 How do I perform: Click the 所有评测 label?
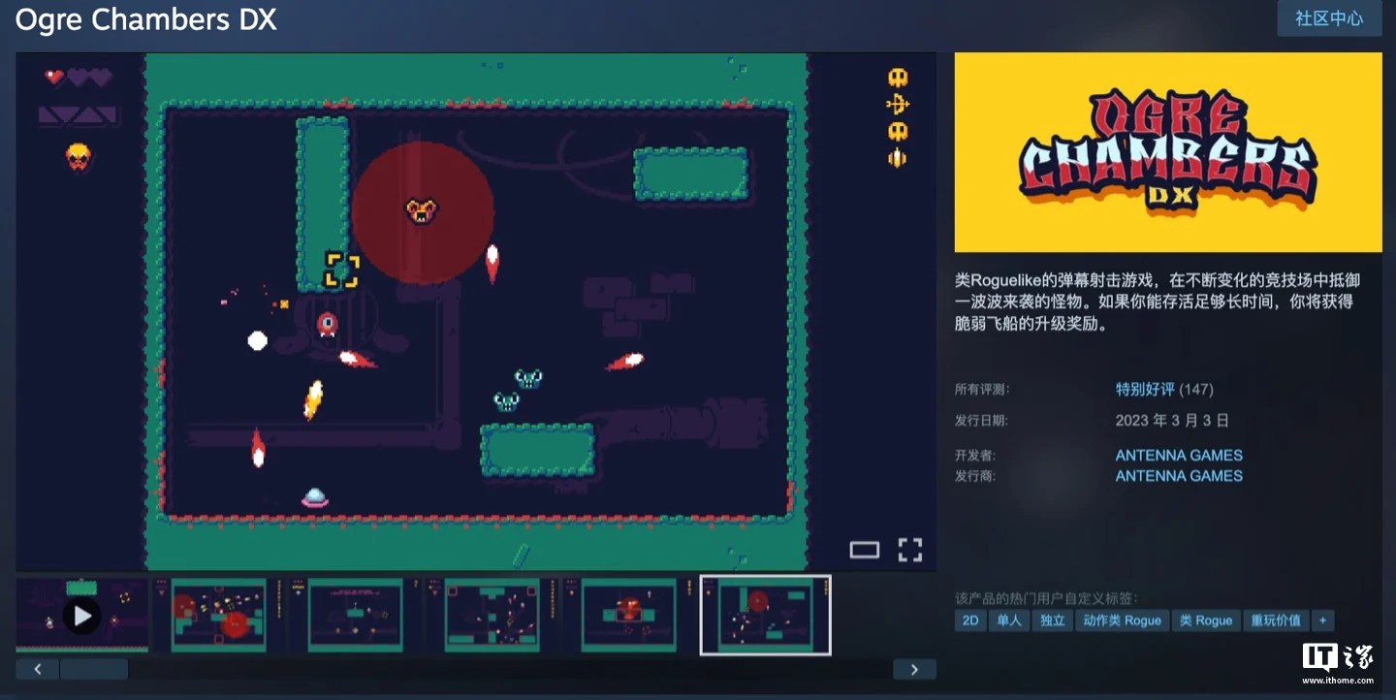click(x=982, y=390)
